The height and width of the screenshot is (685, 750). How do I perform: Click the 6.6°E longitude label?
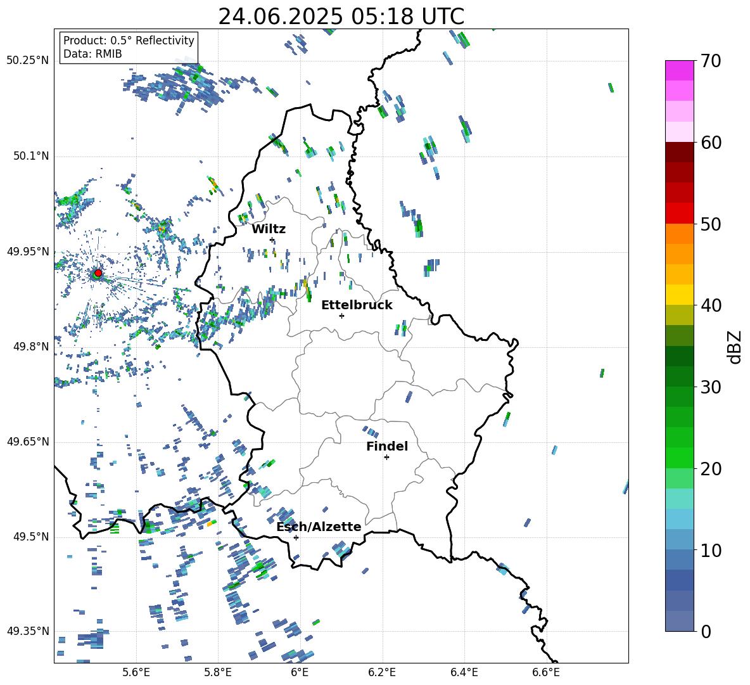546,672
